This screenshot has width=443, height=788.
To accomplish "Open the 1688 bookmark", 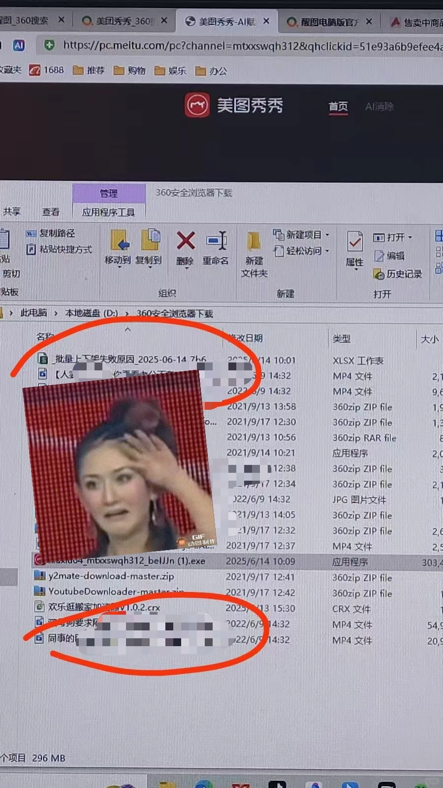I will pos(47,70).
